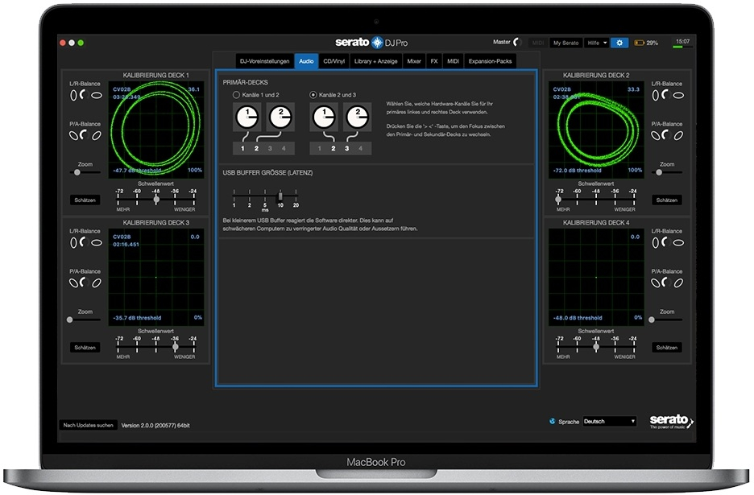Open the Sprache language dropdown showing Deutsch
754x495 pixels.
[x=609, y=422]
